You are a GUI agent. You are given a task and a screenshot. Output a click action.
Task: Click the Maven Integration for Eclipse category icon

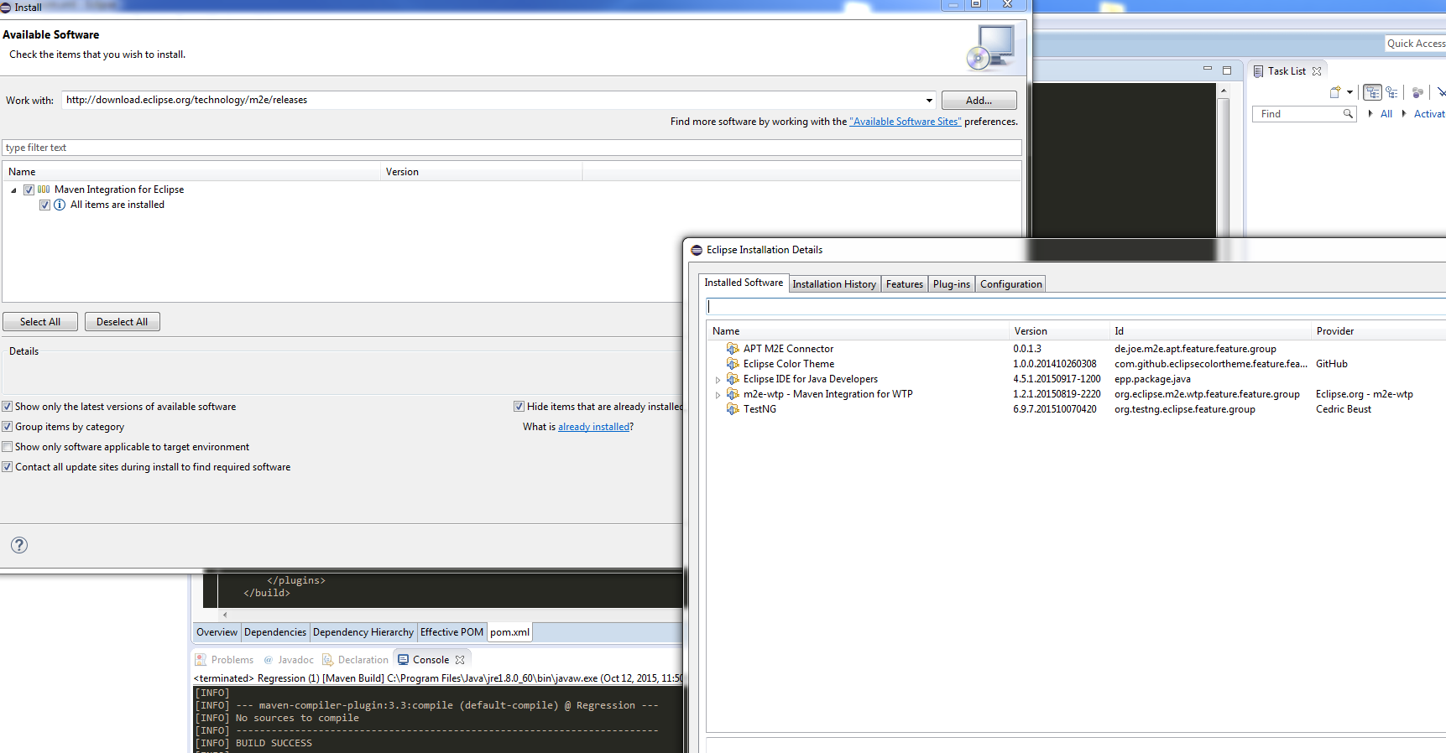pyautogui.click(x=44, y=190)
